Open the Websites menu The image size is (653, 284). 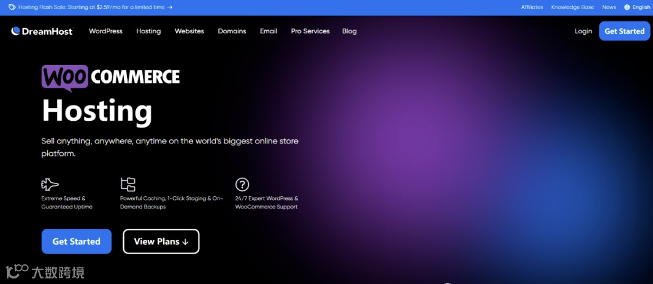tap(189, 31)
